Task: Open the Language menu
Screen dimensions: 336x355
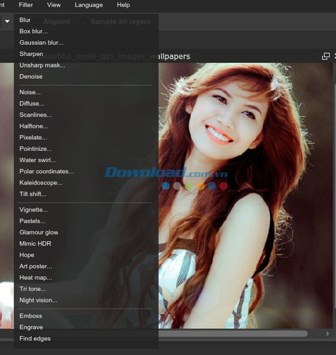Action: (89, 5)
